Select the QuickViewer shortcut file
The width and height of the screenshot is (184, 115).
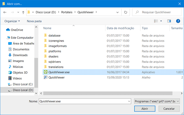click(56, 78)
